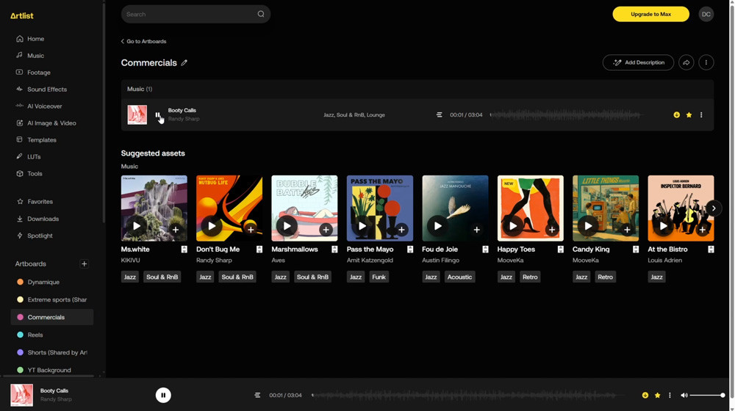Play the Marshmallows track
Image resolution: width=735 pixels, height=411 pixels.
coord(287,226)
